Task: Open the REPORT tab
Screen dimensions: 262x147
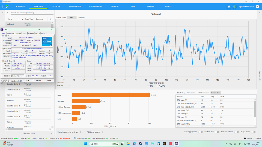Action: pos(150,7)
